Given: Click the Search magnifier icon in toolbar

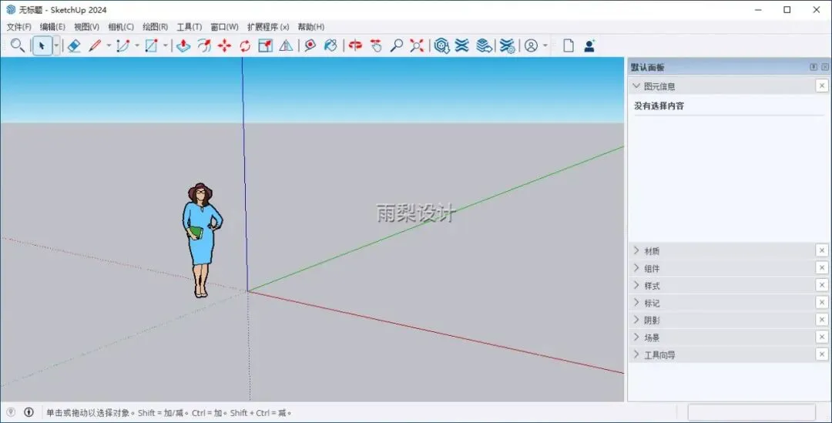Looking at the screenshot, I should click(x=18, y=45).
